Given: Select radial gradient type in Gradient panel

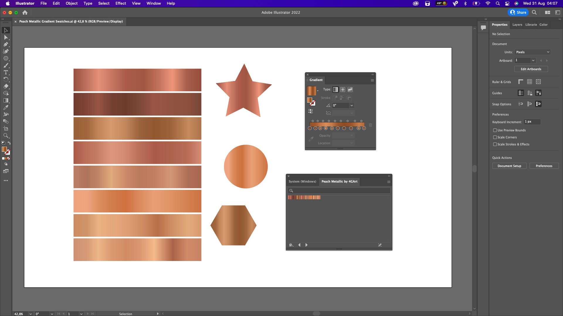Looking at the screenshot, I should tap(342, 90).
